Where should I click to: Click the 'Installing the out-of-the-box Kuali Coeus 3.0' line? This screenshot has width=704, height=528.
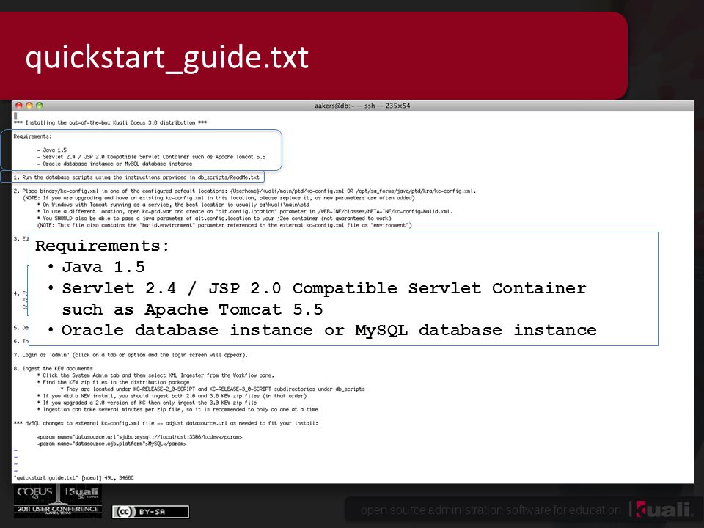(110, 122)
